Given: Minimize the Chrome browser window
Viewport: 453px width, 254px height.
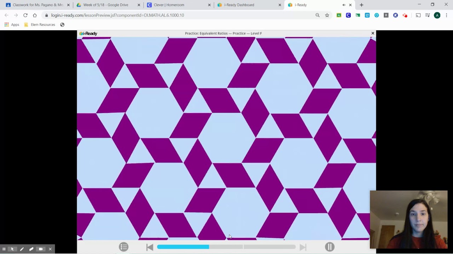Looking at the screenshot, I should pos(419,5).
